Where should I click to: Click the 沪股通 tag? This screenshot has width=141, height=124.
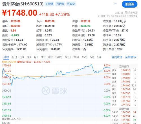(49, 4)
